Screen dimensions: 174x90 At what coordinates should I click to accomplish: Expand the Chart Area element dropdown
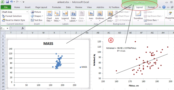tap(27, 12)
